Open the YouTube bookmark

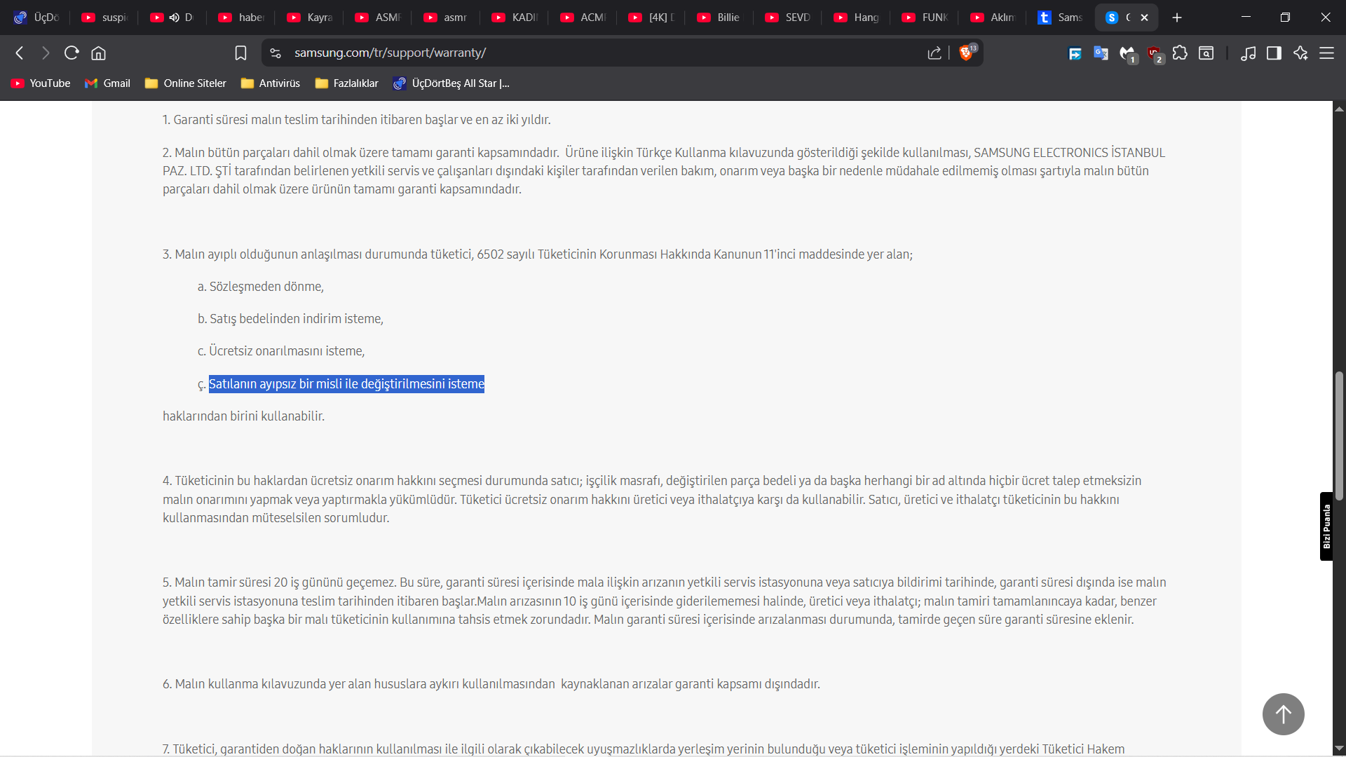click(41, 83)
